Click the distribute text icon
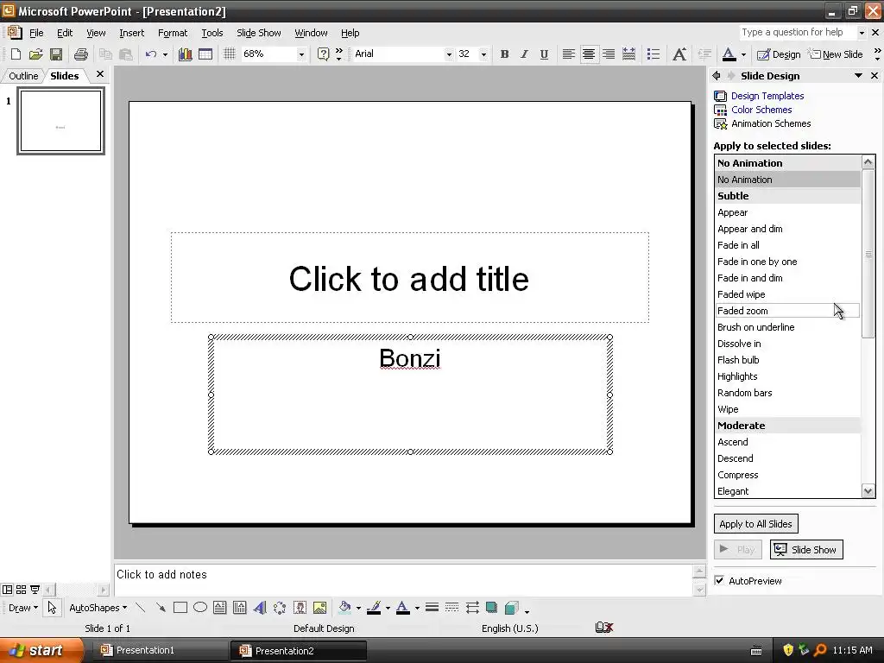The image size is (884, 663). (628, 54)
